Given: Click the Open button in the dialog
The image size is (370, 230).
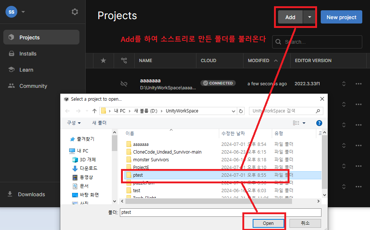Looking at the screenshot, I should [x=268, y=223].
